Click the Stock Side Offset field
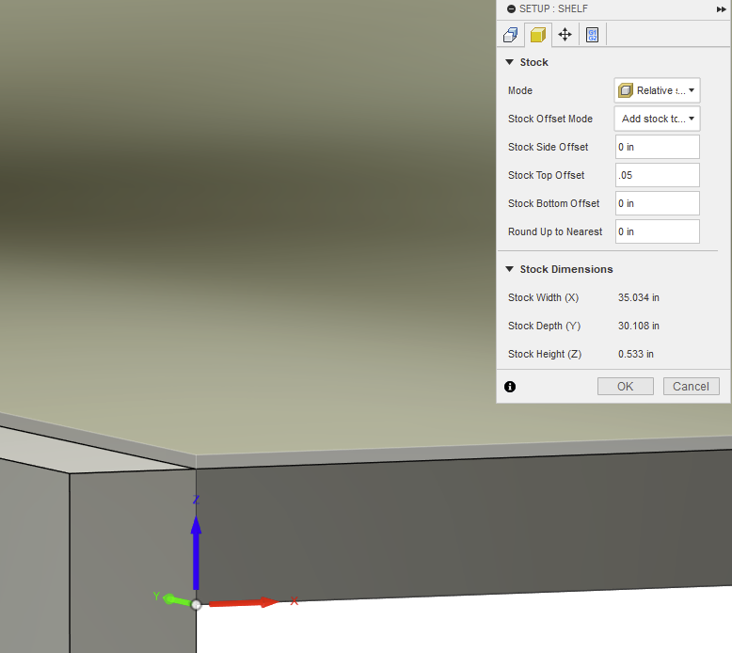 point(657,147)
